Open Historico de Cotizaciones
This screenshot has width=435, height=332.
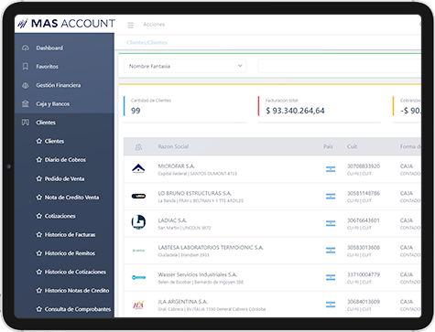coord(75,272)
